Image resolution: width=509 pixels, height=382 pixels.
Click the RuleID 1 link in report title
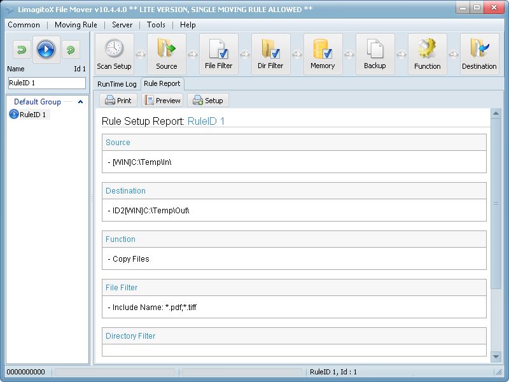point(206,121)
